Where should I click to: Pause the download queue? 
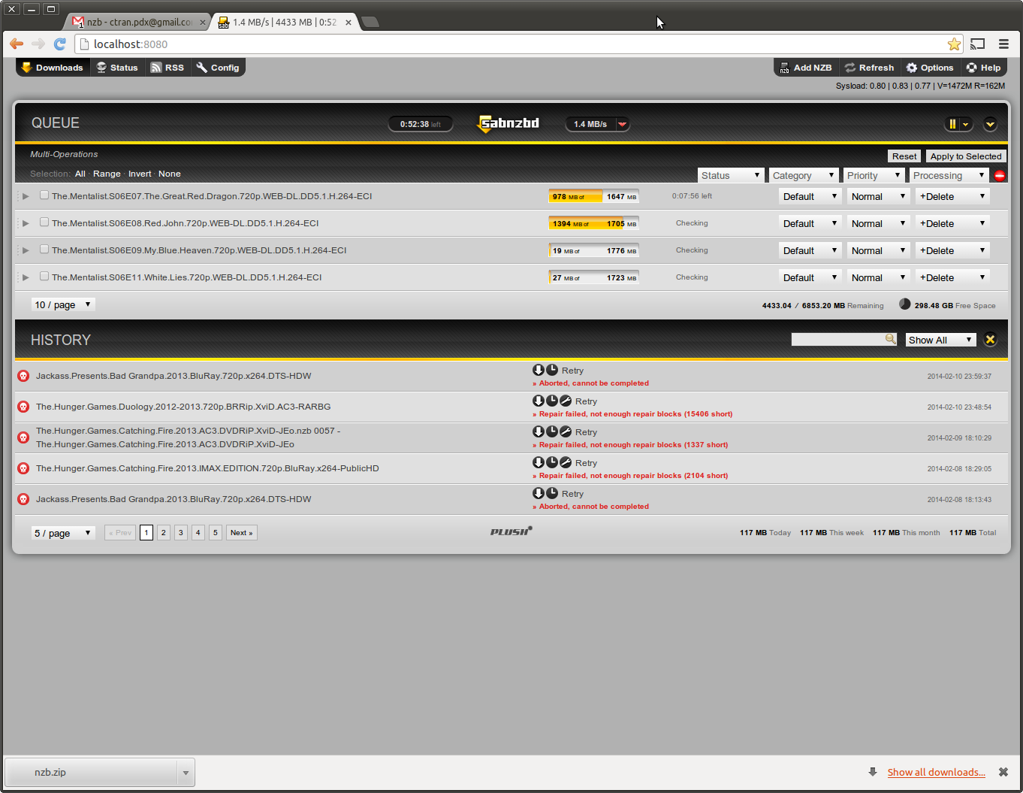pos(952,124)
